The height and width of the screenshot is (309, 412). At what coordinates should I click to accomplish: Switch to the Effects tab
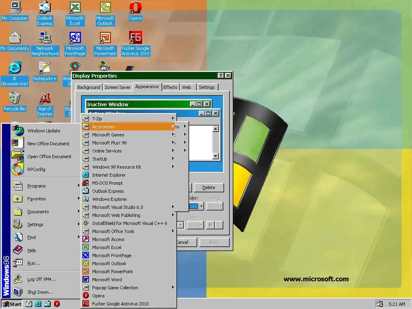click(x=170, y=87)
